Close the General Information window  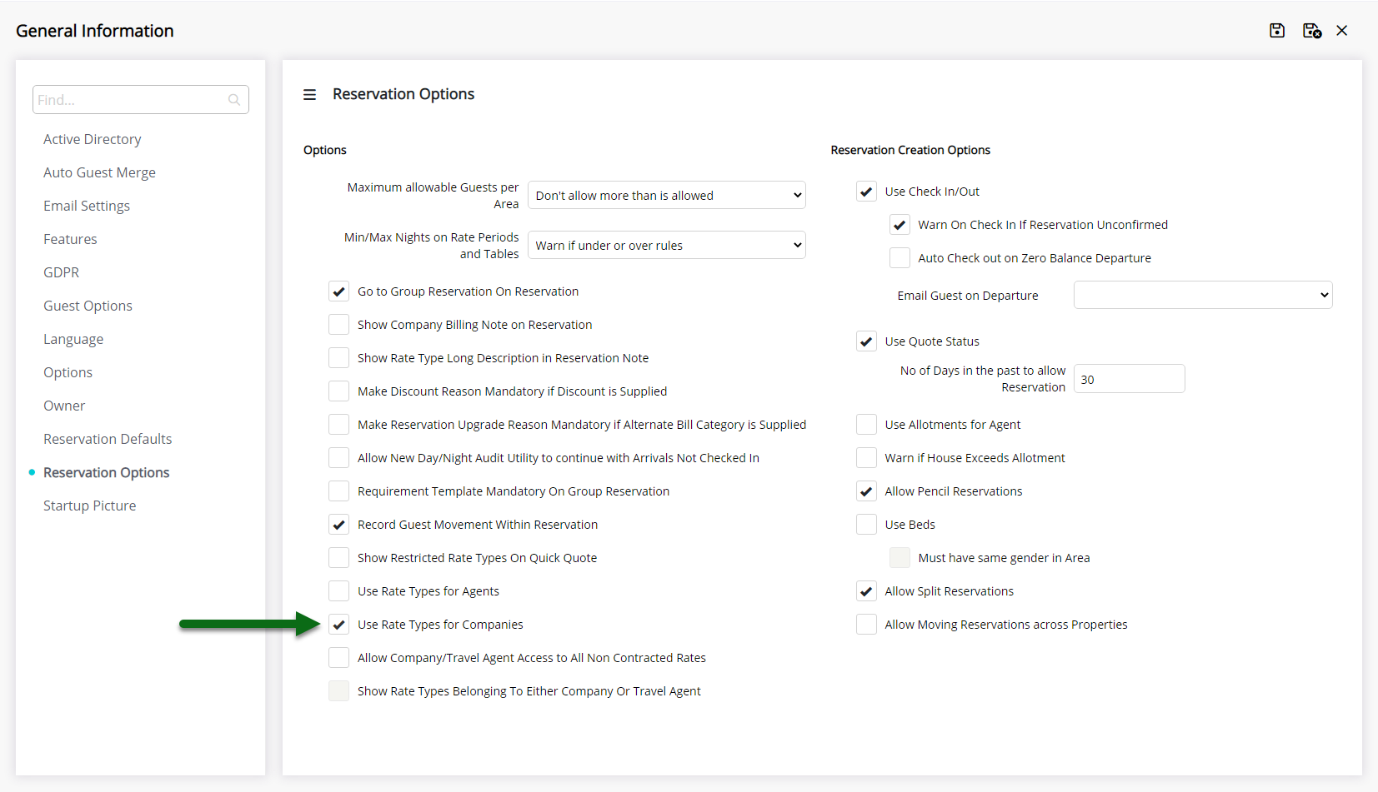[1342, 31]
